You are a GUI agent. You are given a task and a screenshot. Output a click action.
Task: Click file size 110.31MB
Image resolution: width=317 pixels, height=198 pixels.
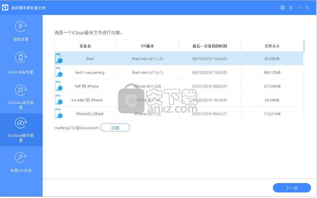click(x=272, y=114)
